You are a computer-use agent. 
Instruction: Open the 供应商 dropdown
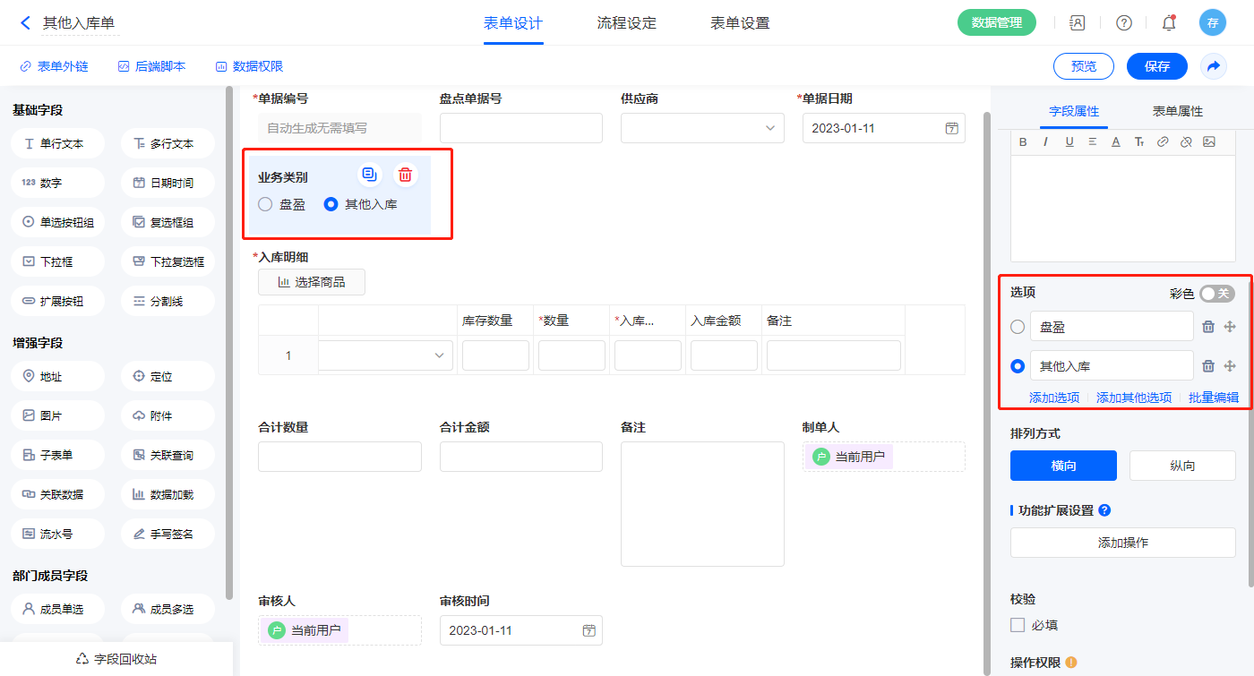[702, 128]
